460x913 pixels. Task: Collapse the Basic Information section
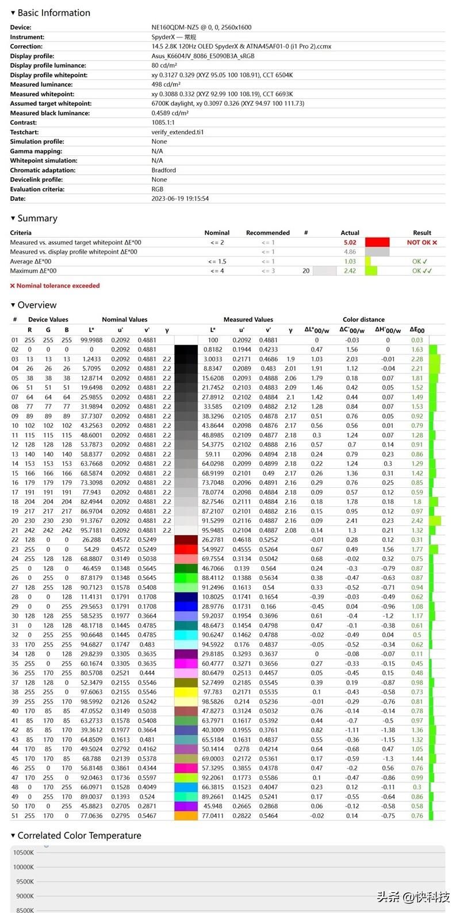pyautogui.click(x=13, y=13)
